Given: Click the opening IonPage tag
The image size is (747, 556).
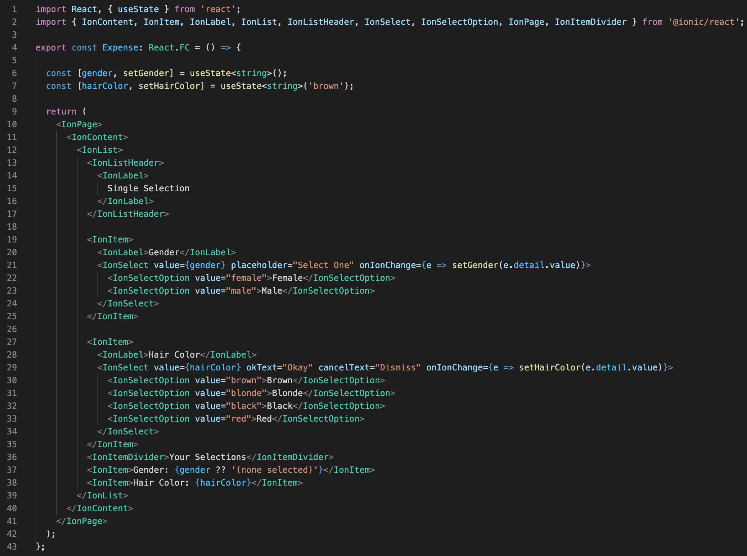Looking at the screenshot, I should [x=79, y=124].
